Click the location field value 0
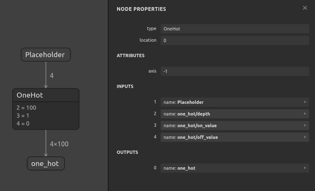Image resolution: width=315 pixels, height=191 pixels. tap(235, 40)
